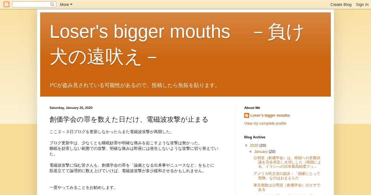Open Loser's bigger mouths profile link
The image size is (371, 195).
270,115
